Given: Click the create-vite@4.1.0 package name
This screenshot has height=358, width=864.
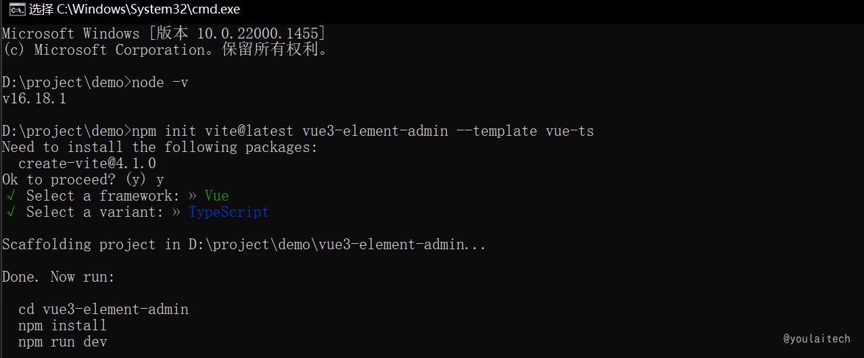Looking at the screenshot, I should click(x=87, y=163).
